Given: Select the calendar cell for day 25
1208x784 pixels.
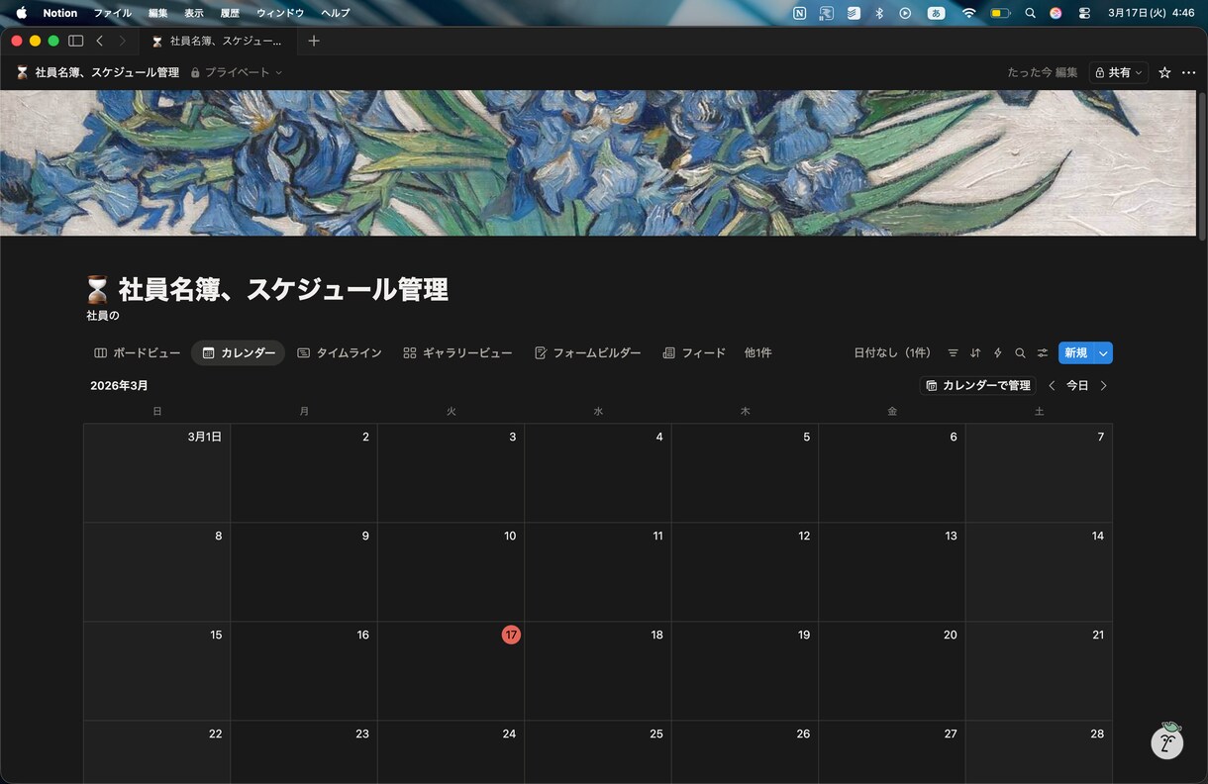Looking at the screenshot, I should click(598, 752).
